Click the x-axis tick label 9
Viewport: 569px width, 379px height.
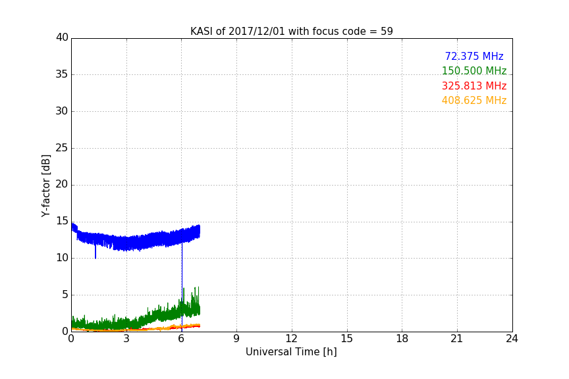click(x=236, y=339)
